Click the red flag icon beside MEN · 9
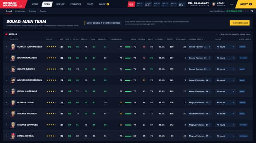The image size is (256, 143). coord(6,34)
